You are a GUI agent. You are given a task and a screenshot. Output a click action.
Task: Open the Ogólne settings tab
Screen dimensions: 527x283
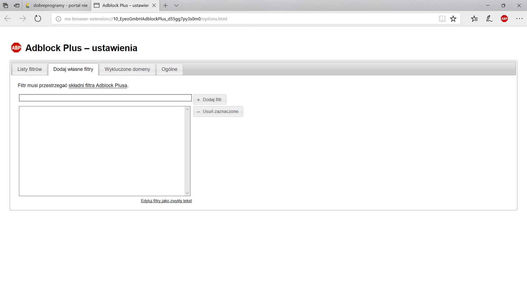(x=169, y=69)
